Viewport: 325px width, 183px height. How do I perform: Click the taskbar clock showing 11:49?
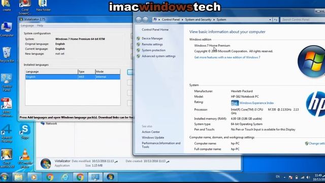click(319, 177)
